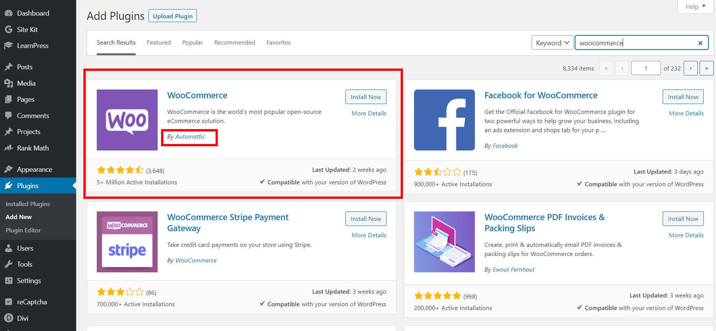Open More Details for PDF Invoices plugin
This screenshot has height=331, width=716.
686,235
